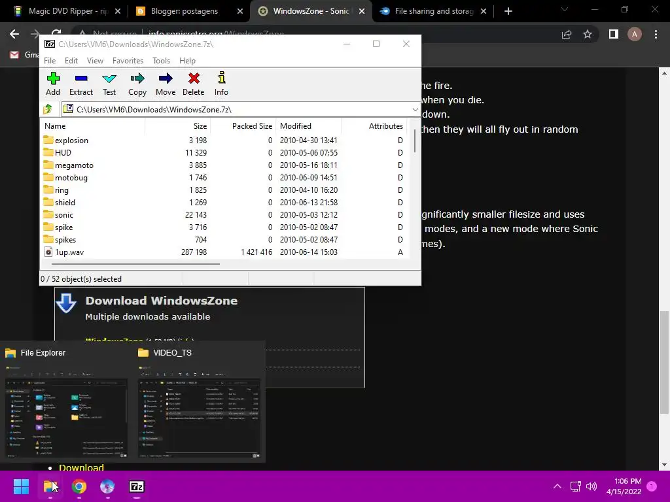Image resolution: width=670 pixels, height=502 pixels.
Task: Open Chrome profile avatar A
Action: tap(635, 34)
